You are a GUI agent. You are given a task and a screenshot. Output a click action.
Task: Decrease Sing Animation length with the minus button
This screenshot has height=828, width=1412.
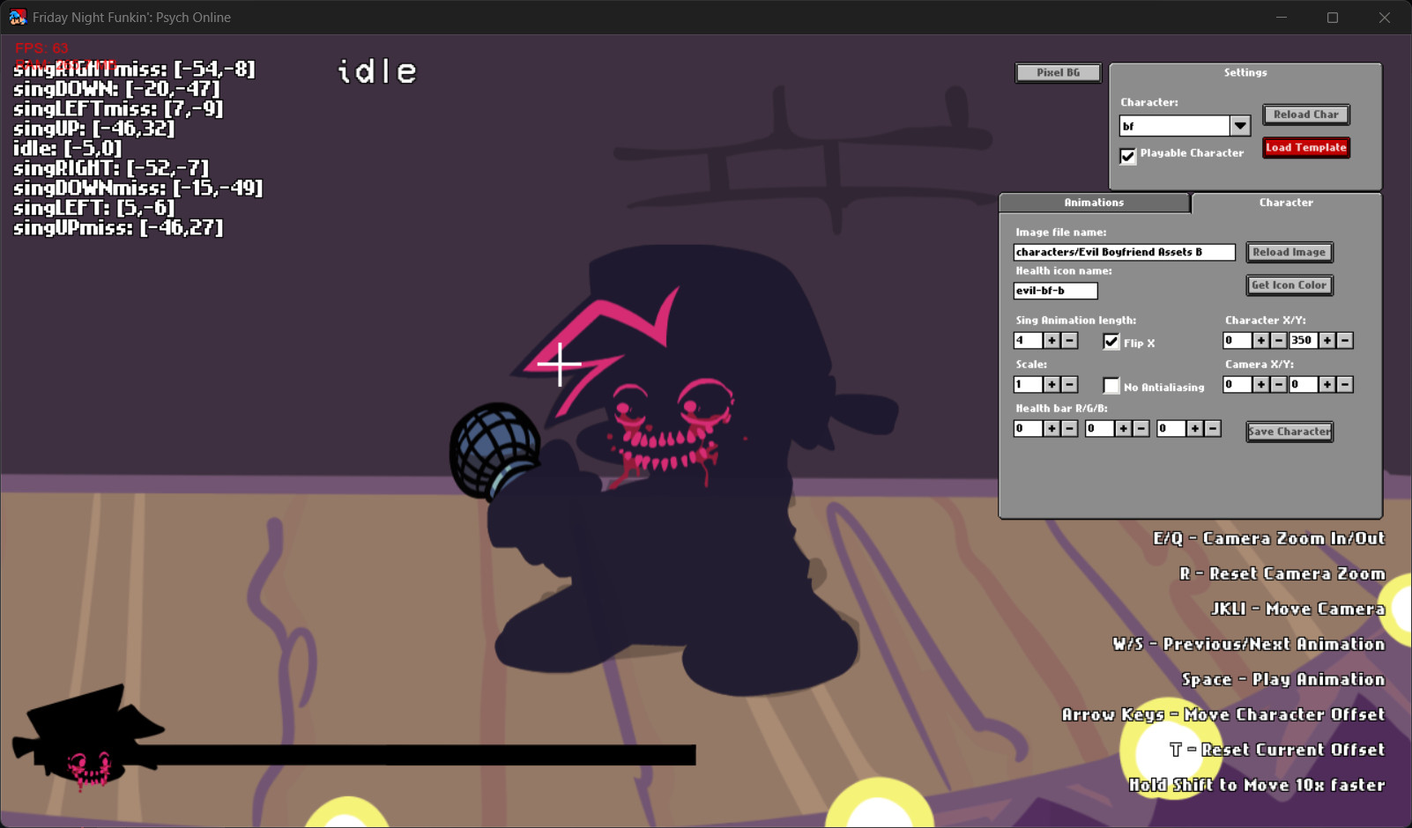tap(1069, 340)
